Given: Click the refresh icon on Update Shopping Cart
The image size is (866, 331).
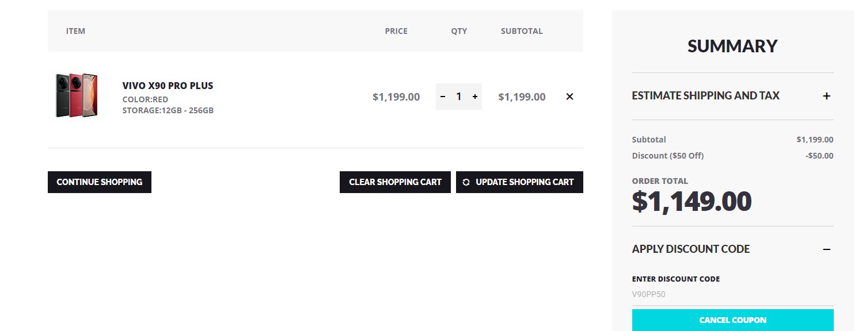Looking at the screenshot, I should coord(466,182).
